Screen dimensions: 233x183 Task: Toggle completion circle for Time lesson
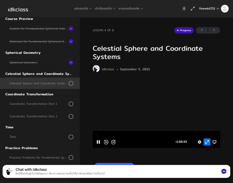pos(71,137)
